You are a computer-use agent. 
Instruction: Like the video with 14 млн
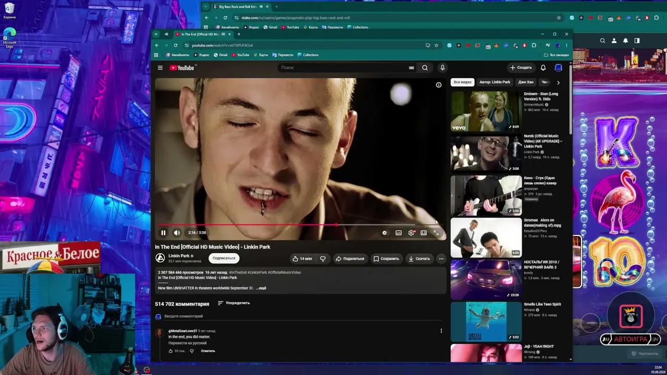coord(302,258)
